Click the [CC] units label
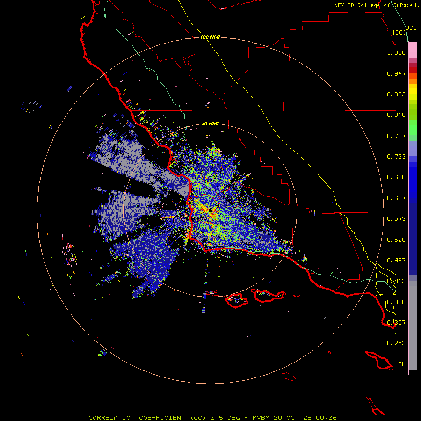This screenshot has width=421, height=421. pyautogui.click(x=399, y=32)
